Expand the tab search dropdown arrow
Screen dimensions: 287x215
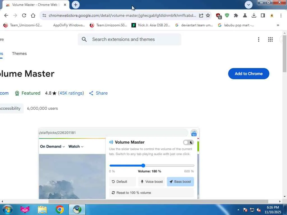249,5
